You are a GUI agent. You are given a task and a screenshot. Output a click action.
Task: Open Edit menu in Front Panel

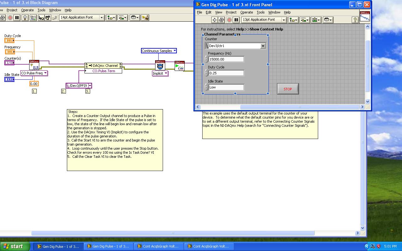pyautogui.click(x=209, y=12)
